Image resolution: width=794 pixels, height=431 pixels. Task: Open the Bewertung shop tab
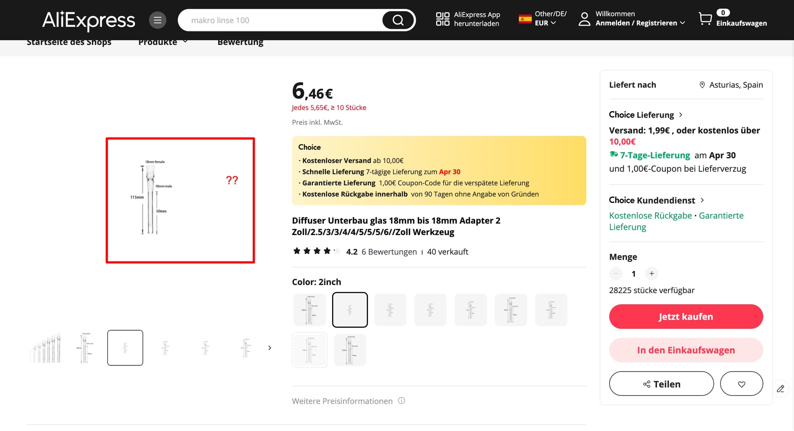click(x=240, y=43)
